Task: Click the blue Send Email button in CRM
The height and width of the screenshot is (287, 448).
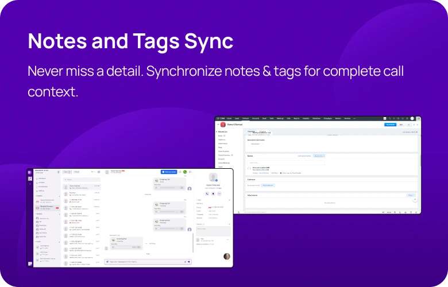Action: [x=391, y=125]
